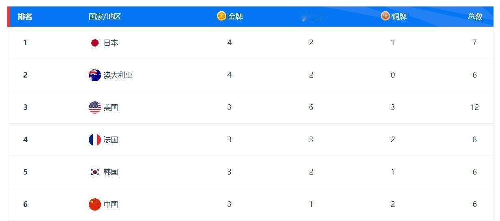Viewport: 500px width, 221px height.
Task: Click the South Korea flag icon
Action: point(95,172)
